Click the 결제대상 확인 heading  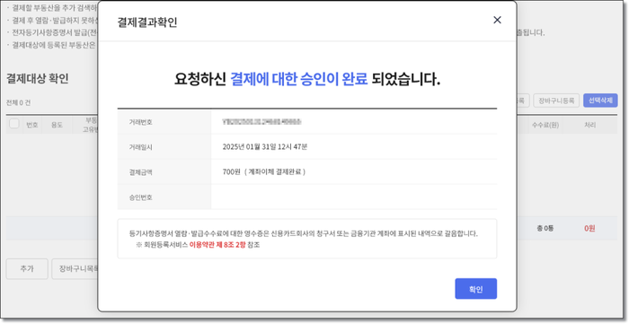pyautogui.click(x=38, y=78)
